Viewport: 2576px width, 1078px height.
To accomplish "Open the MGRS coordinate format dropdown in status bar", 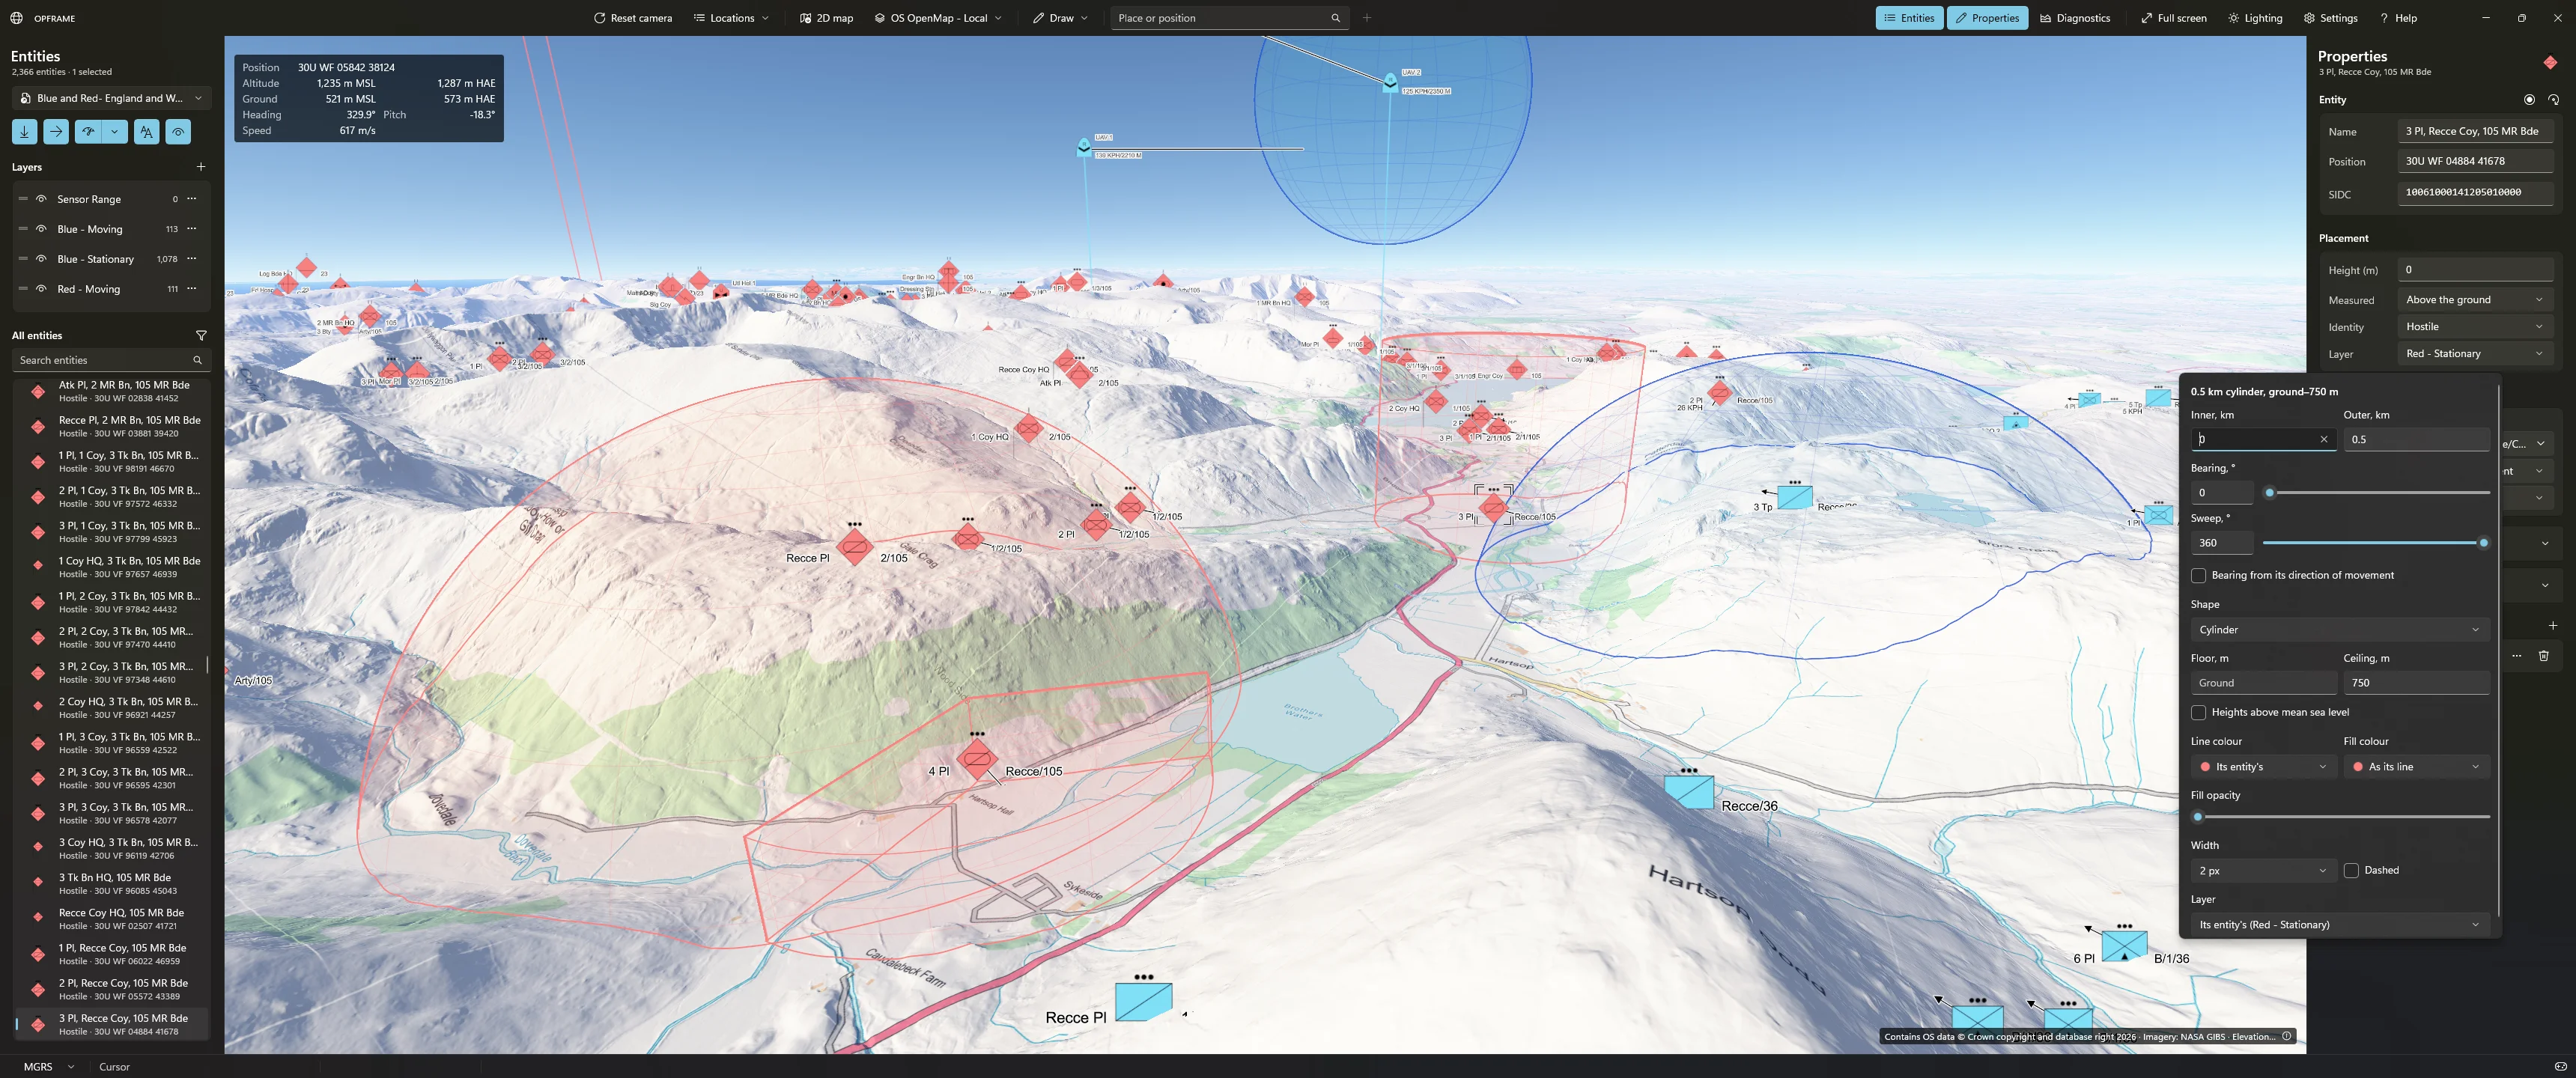I will [x=49, y=1066].
